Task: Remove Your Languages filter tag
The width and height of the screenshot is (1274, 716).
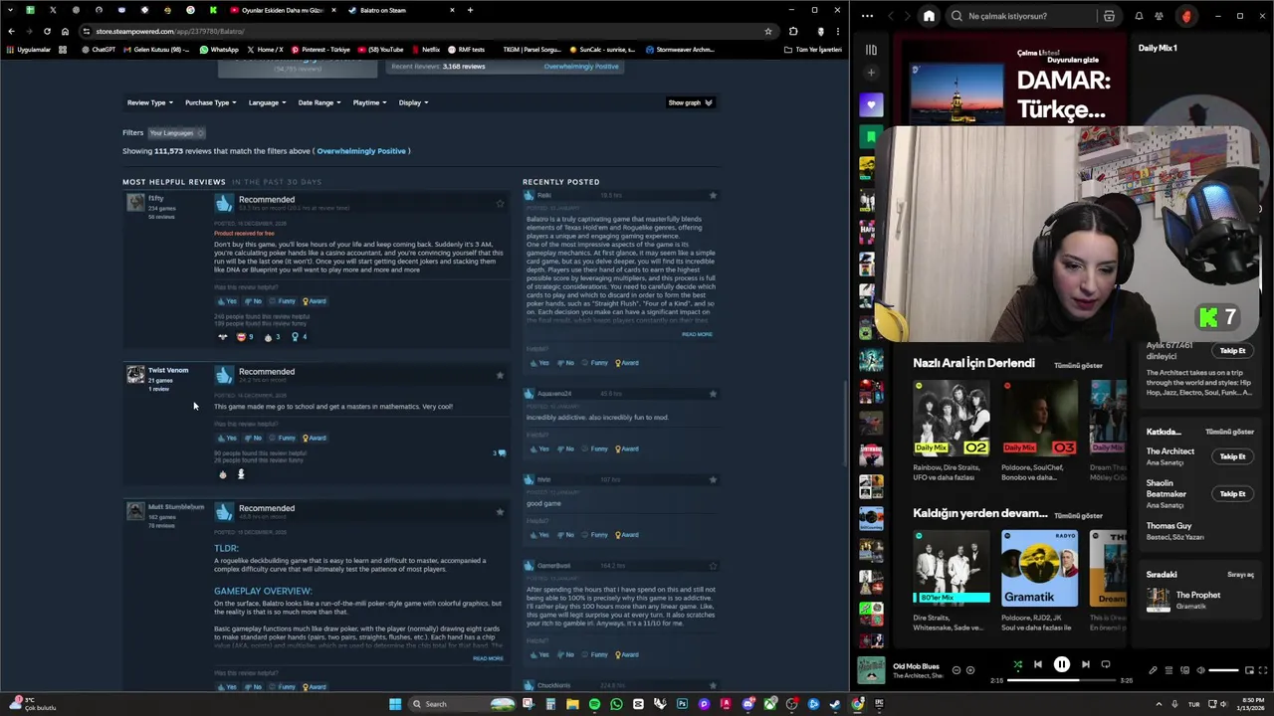Action: point(200,133)
